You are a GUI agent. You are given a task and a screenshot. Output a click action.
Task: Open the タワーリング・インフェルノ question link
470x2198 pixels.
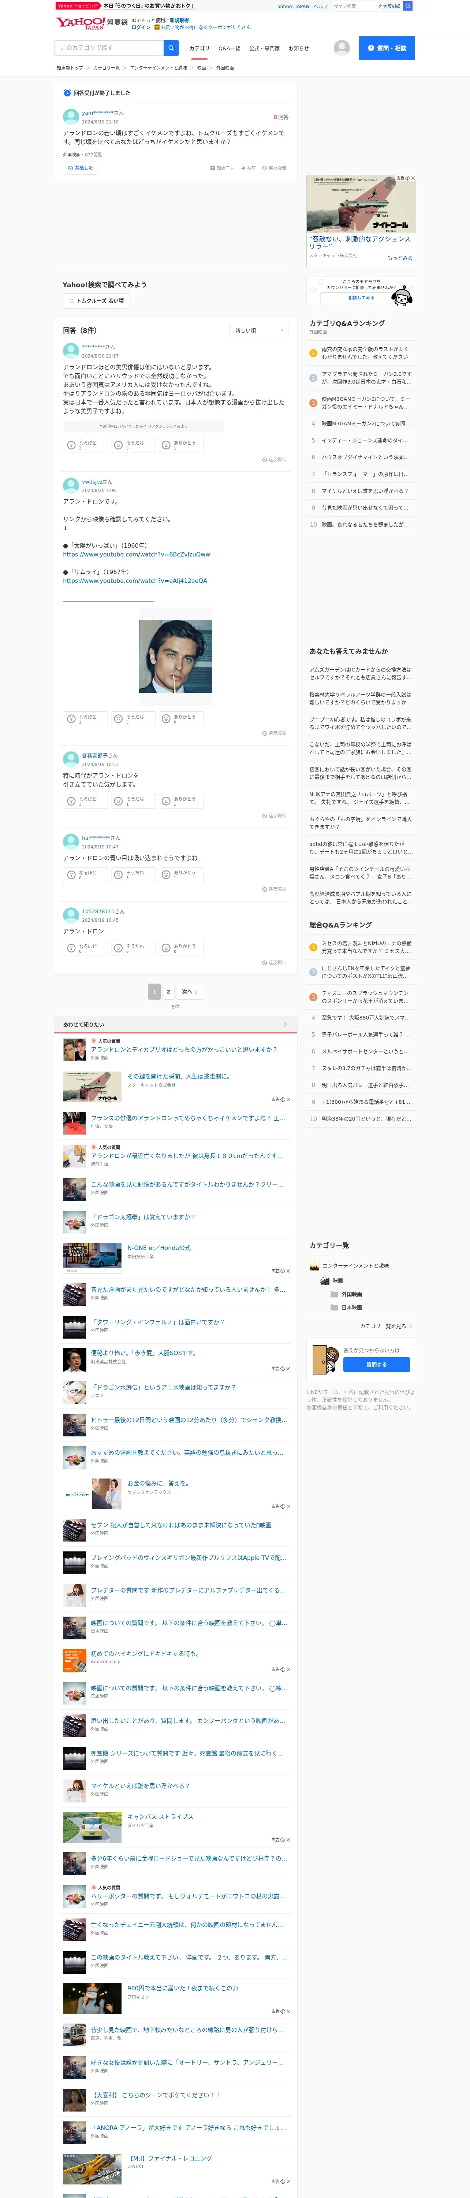158,1322
